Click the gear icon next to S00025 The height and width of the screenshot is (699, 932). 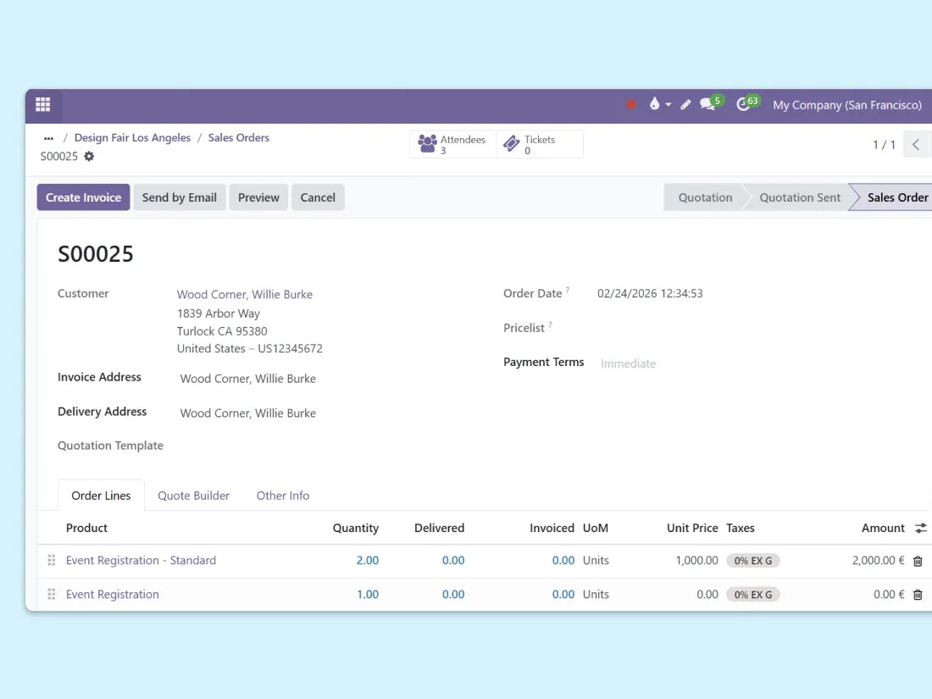coord(89,157)
